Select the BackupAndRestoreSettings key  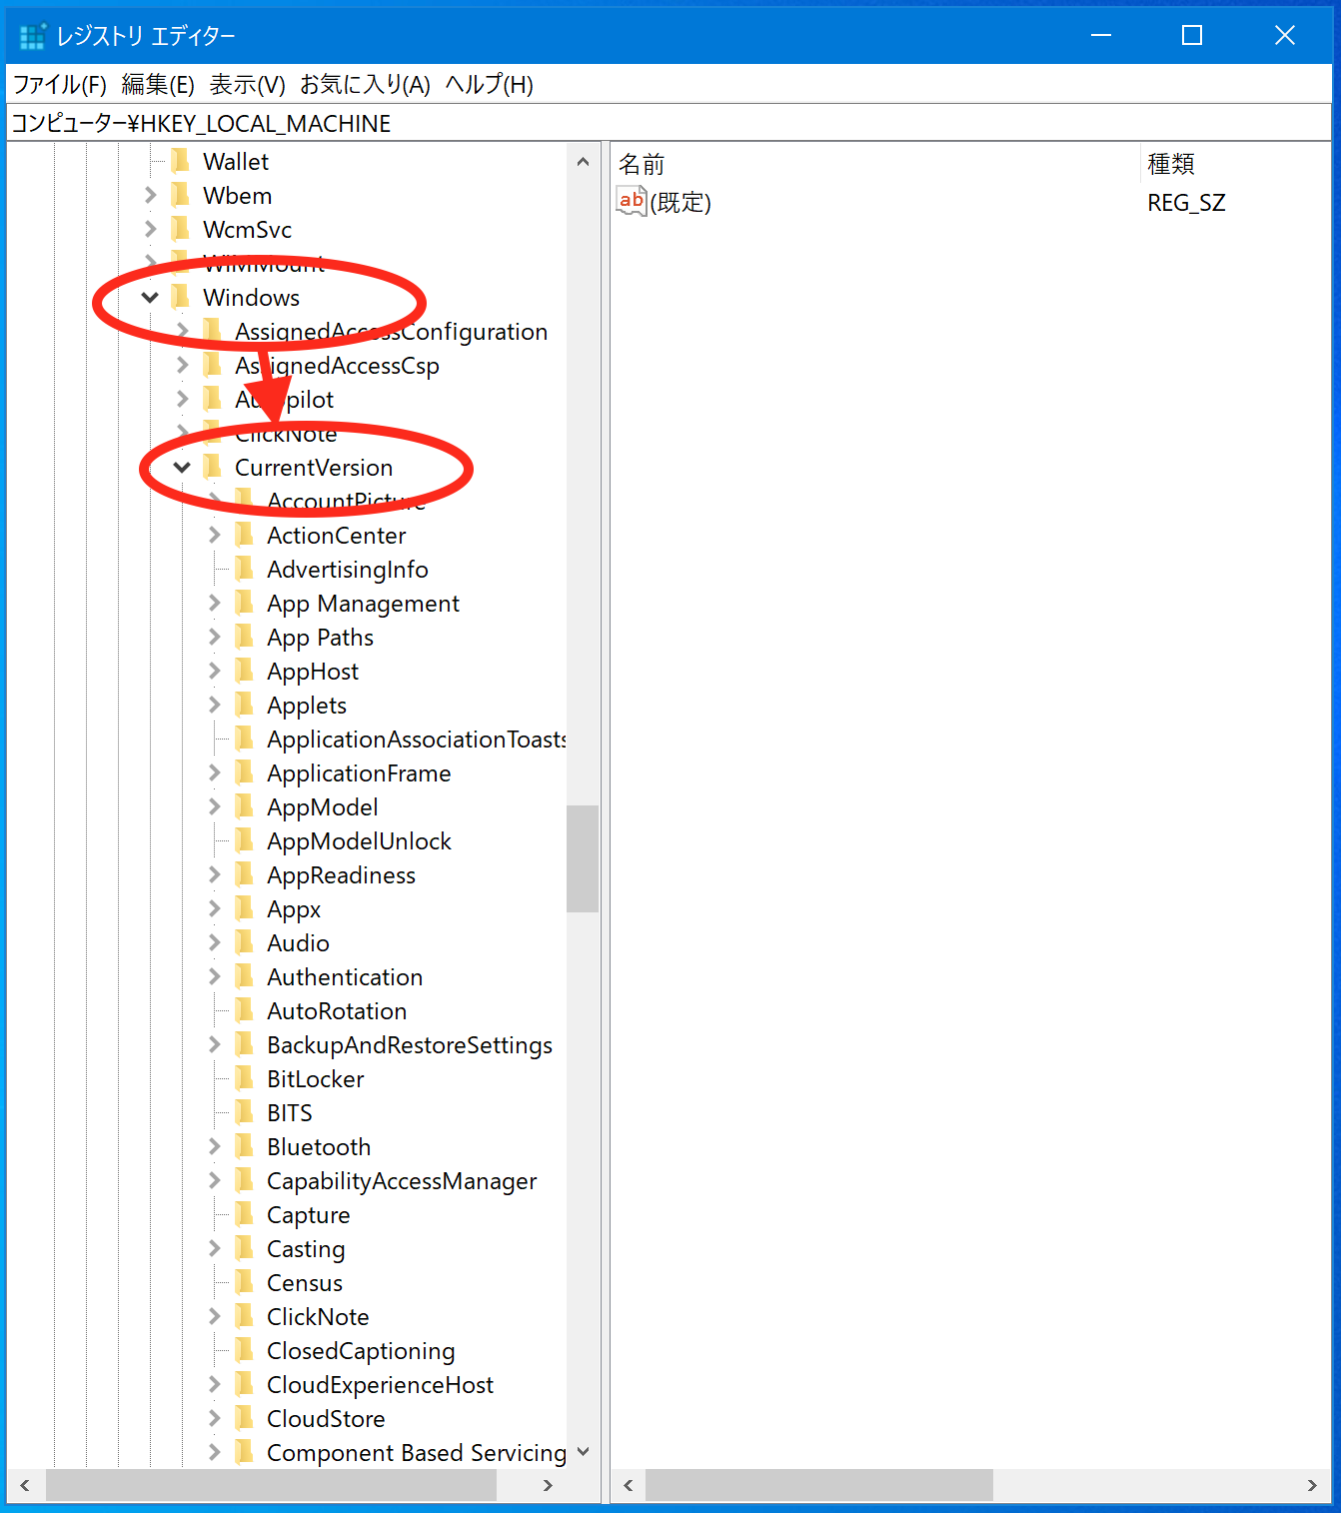pyautogui.click(x=410, y=1045)
